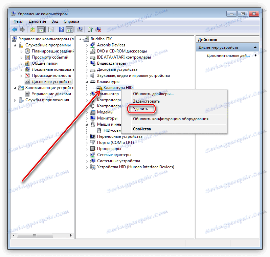
Task: Expand the Acronis Devices node
Action: pyautogui.click(x=87, y=45)
